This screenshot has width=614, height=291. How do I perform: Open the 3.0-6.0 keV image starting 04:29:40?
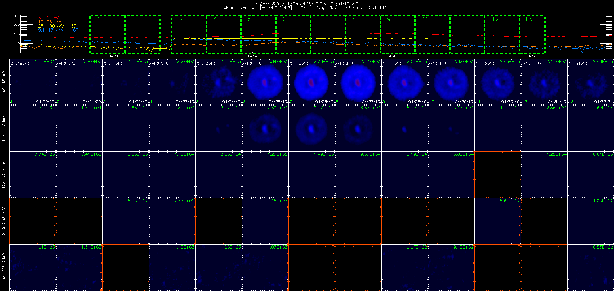(498, 82)
